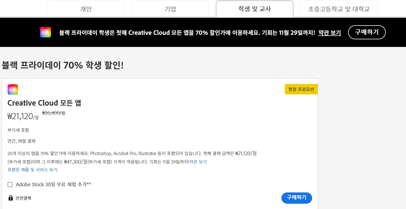
Task: Select the 학생 및 교사 tab
Action: point(254,9)
